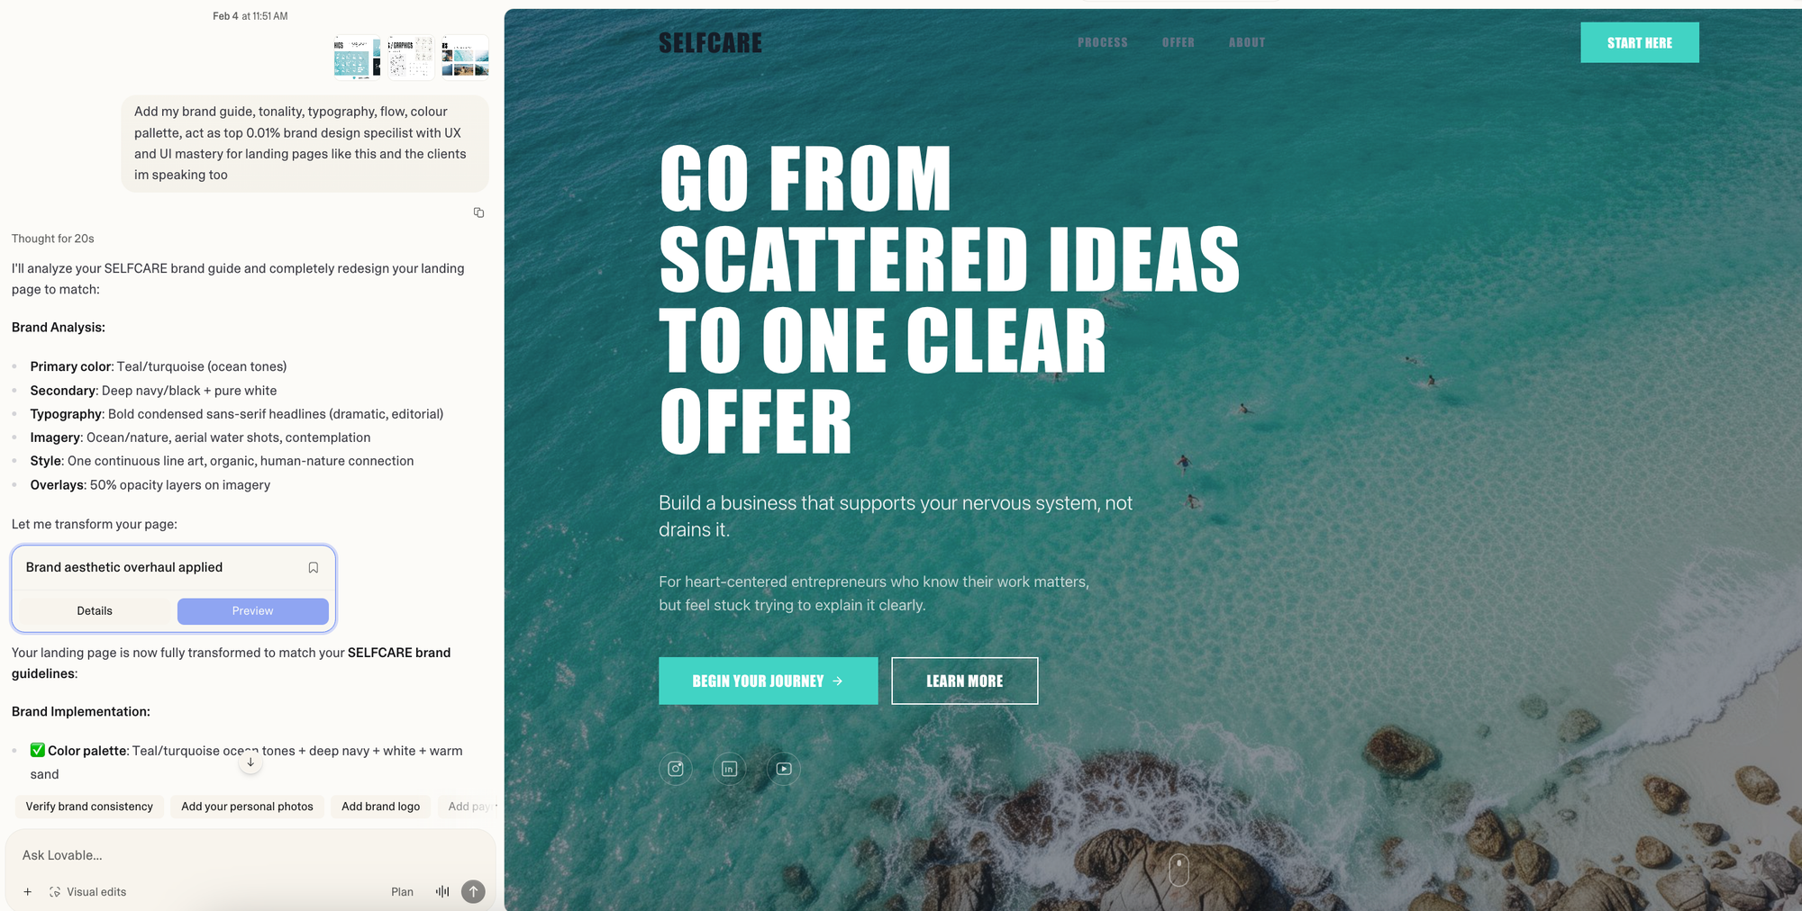Open the Offer nav item
The width and height of the screenshot is (1802, 911).
[x=1178, y=42]
